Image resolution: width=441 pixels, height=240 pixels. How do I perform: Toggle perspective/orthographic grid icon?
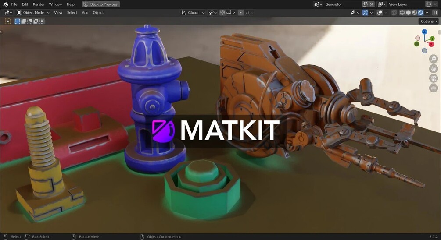tap(434, 88)
